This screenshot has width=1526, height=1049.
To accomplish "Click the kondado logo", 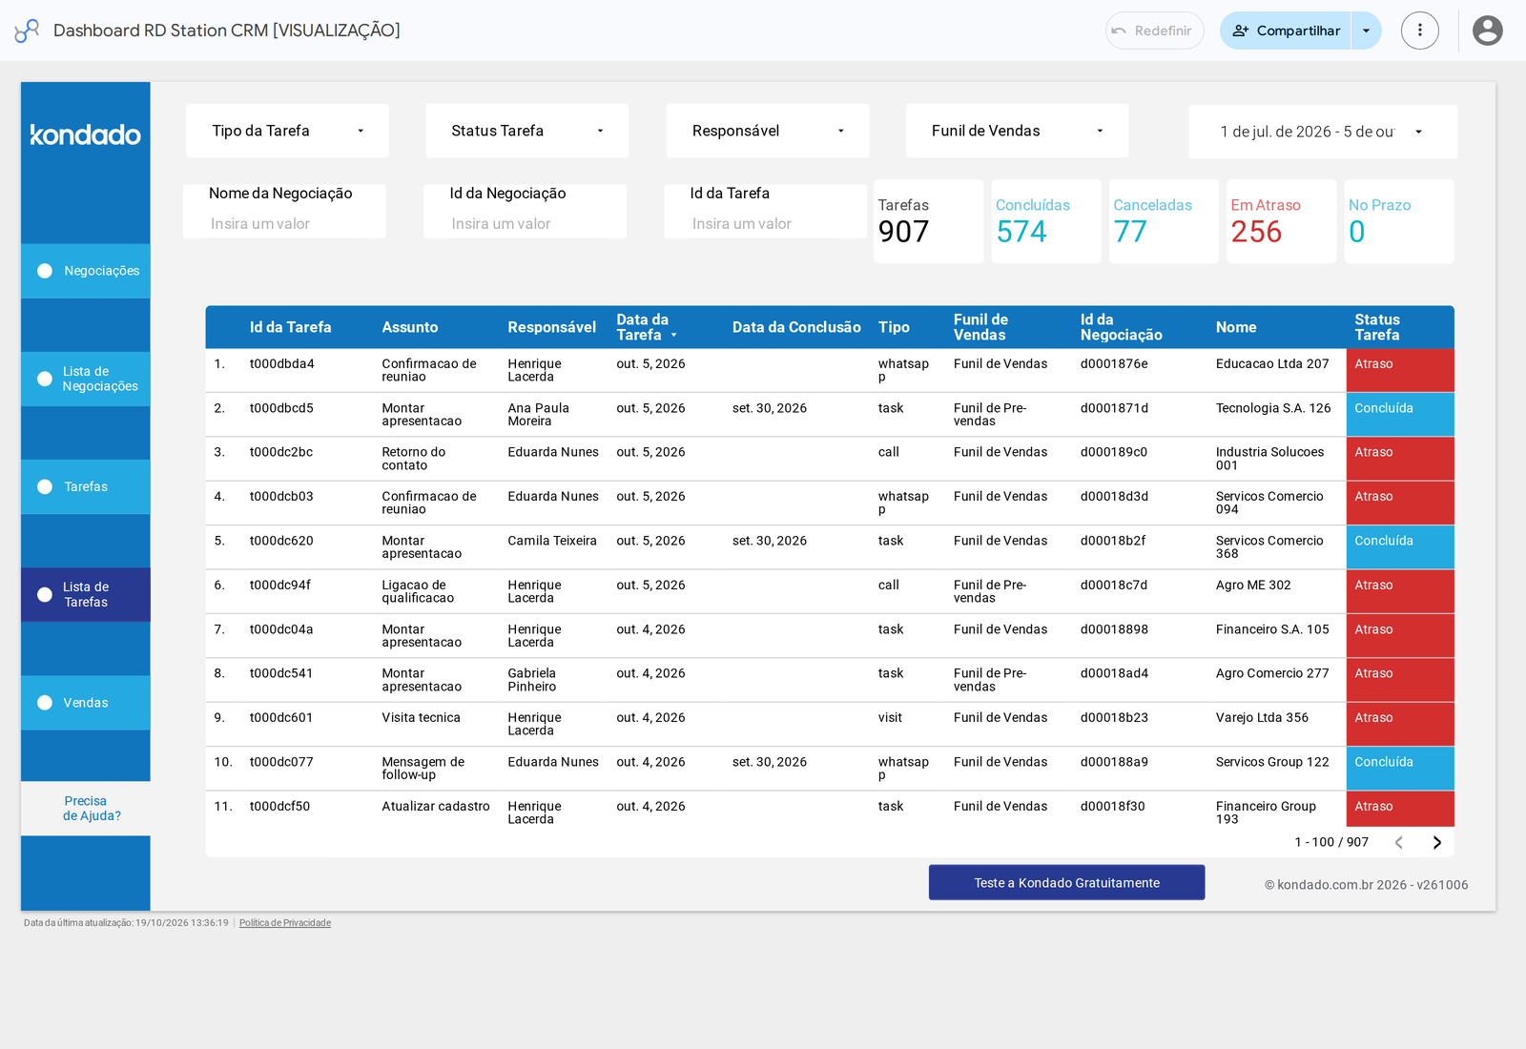I will tap(86, 134).
